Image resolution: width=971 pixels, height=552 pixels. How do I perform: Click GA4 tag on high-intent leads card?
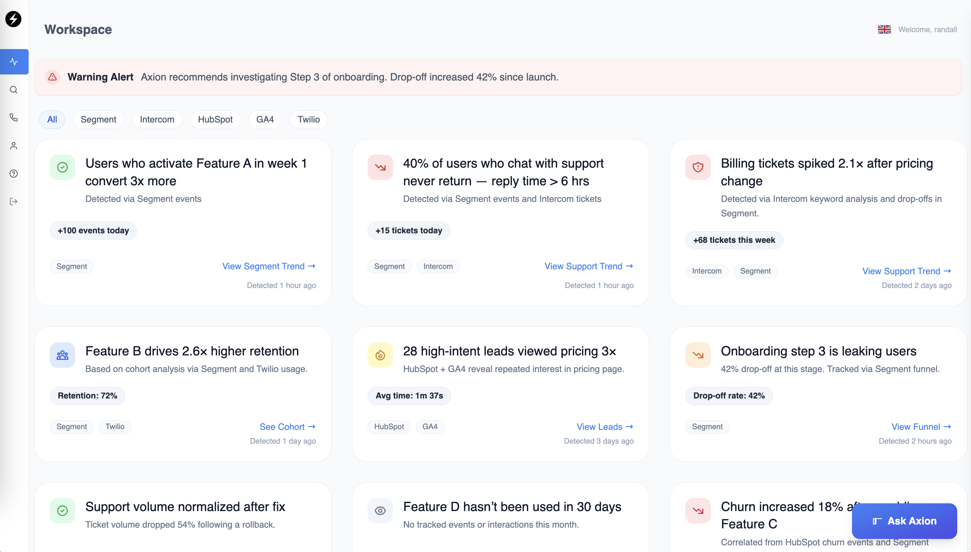tap(430, 426)
